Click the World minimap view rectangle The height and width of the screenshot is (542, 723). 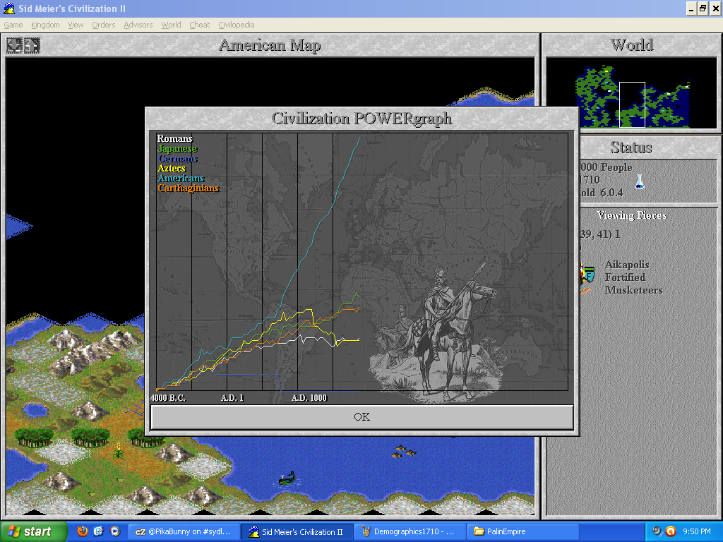632,104
